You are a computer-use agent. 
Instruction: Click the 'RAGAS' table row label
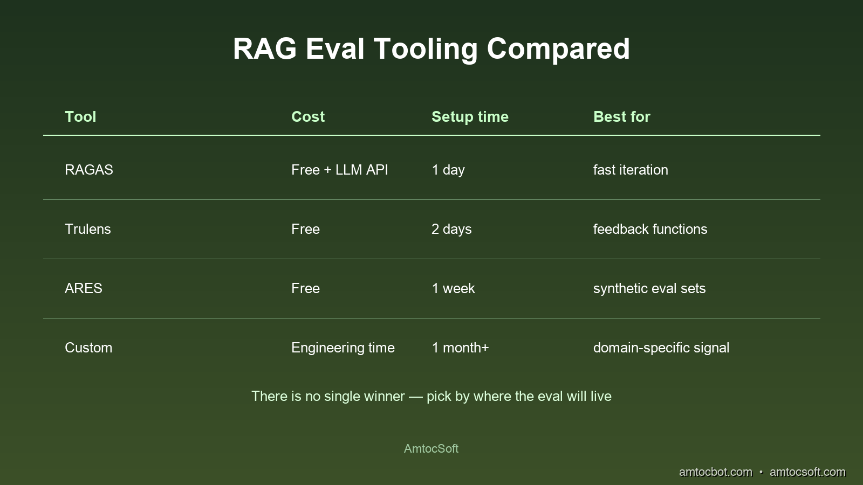(x=88, y=170)
